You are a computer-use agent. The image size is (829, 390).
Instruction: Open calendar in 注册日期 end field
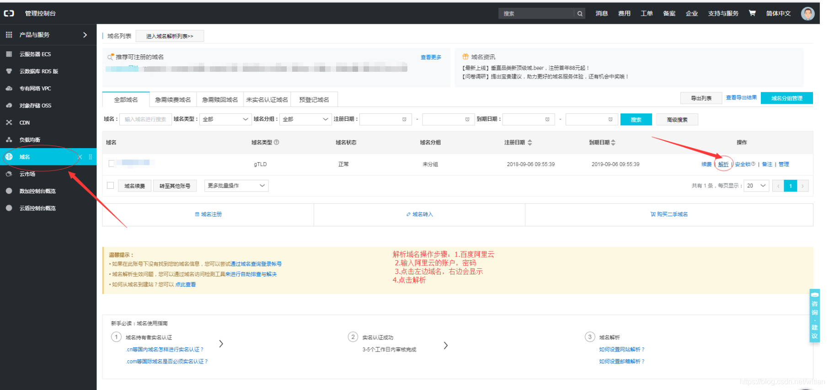tap(467, 119)
